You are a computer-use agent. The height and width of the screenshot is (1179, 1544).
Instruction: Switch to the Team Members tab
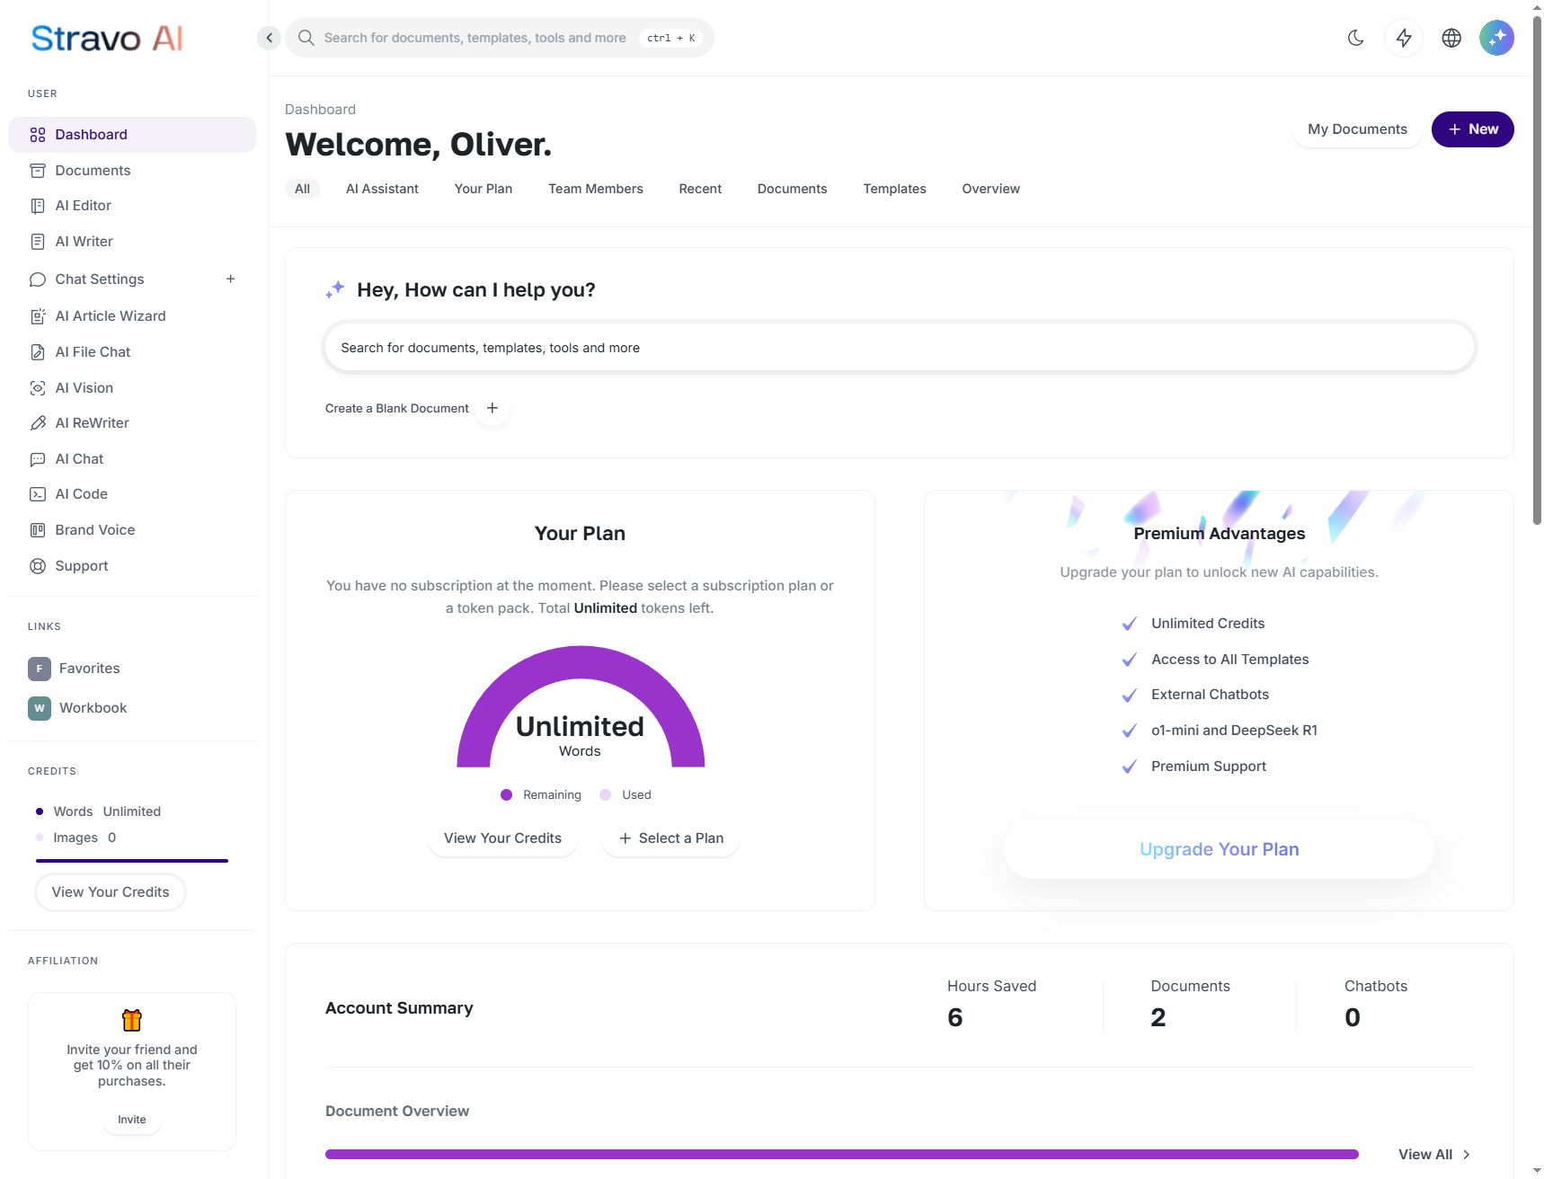pyautogui.click(x=595, y=189)
